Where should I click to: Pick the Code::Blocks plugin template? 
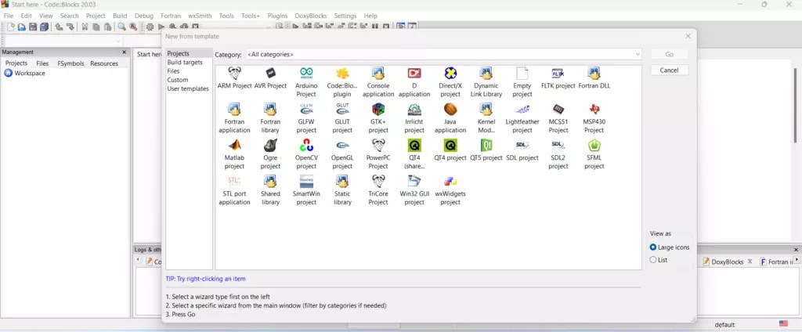pyautogui.click(x=342, y=82)
